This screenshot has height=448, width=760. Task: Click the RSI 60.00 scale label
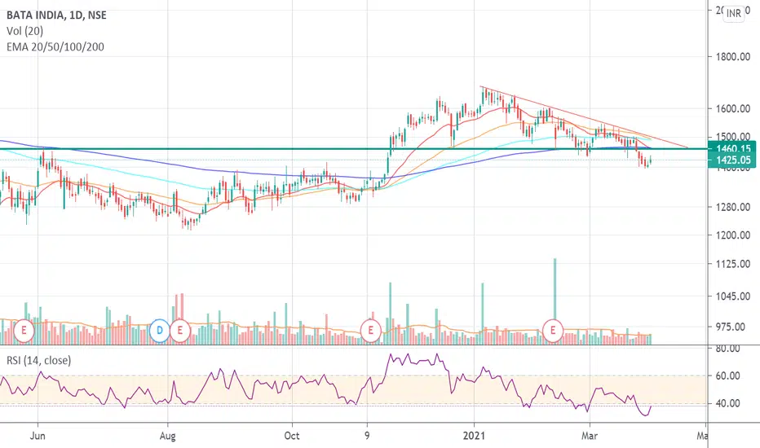[x=728, y=376]
